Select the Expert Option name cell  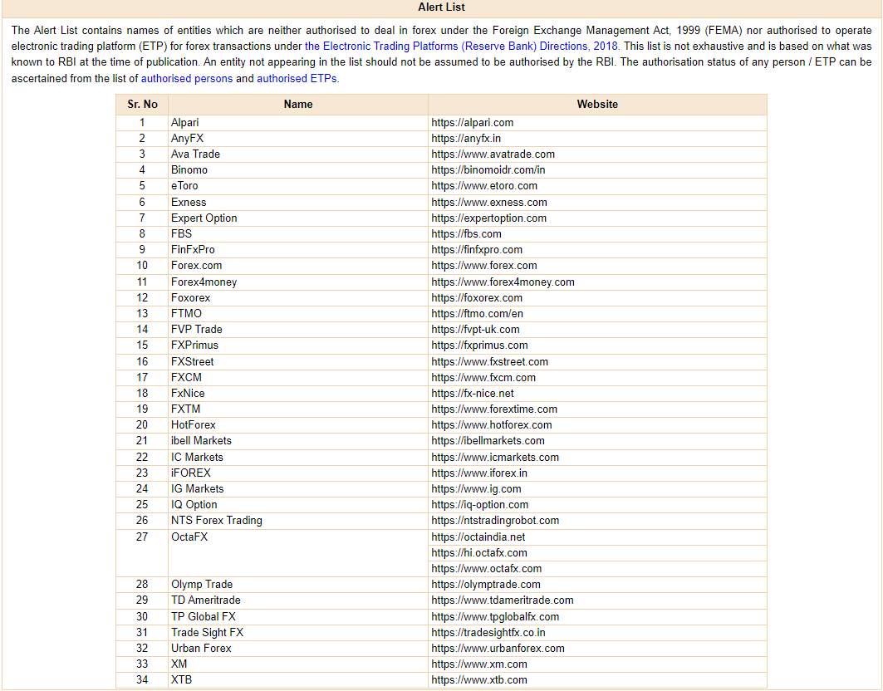tap(298, 218)
